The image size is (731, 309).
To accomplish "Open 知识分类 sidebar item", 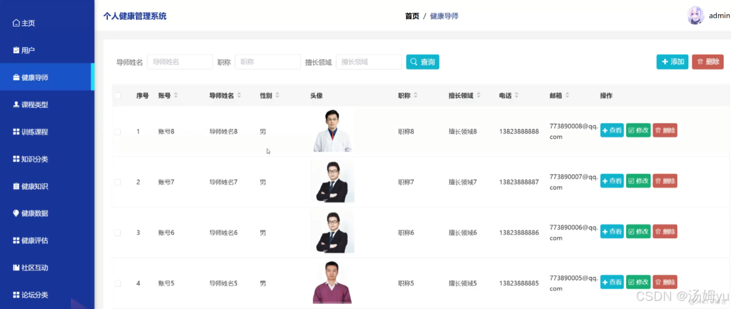I will click(x=47, y=159).
